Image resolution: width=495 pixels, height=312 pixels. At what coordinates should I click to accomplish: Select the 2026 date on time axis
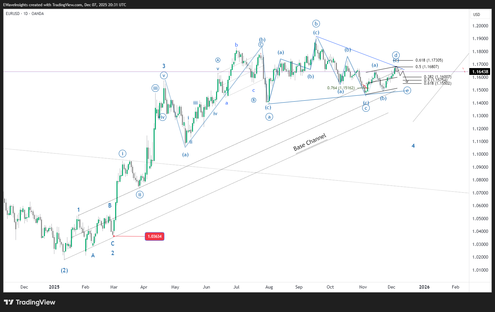[424, 287]
